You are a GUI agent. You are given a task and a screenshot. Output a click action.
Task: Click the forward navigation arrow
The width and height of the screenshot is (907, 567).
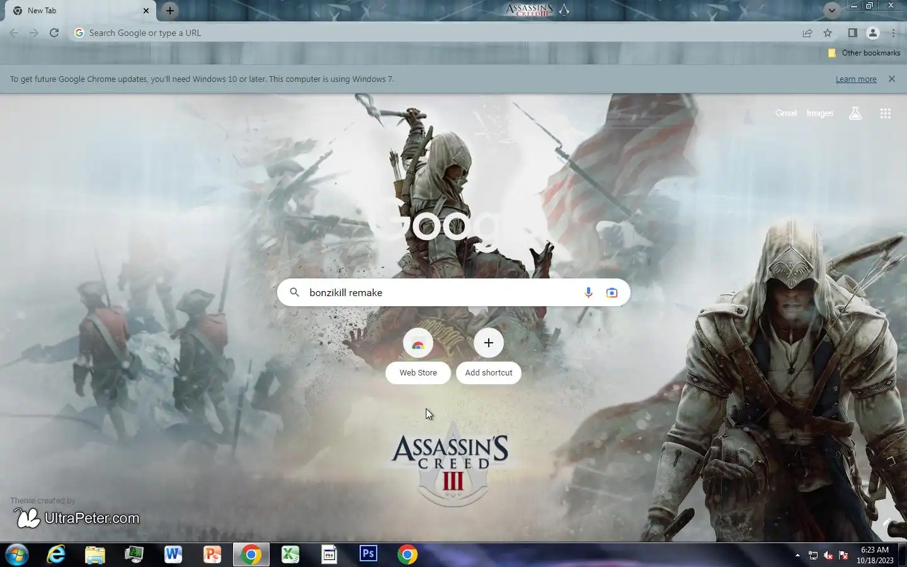[34, 33]
